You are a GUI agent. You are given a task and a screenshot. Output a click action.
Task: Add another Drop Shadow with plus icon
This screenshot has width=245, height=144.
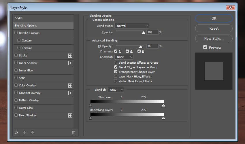70,115
